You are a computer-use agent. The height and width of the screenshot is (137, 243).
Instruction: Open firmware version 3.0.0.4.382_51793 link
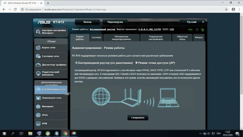[x=150, y=29]
